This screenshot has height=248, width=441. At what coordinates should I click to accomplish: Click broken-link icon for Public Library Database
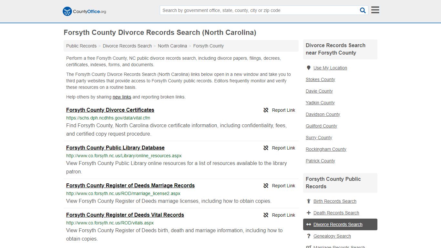click(x=266, y=148)
